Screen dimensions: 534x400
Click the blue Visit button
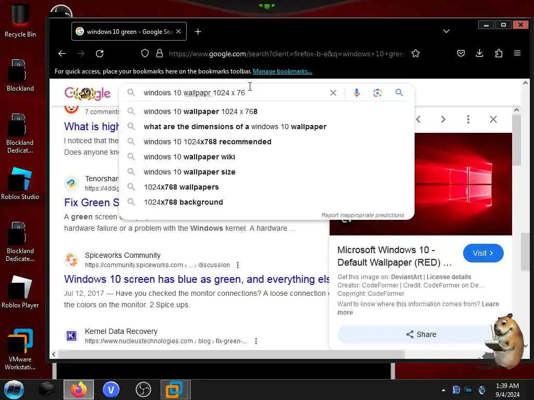[x=483, y=253]
